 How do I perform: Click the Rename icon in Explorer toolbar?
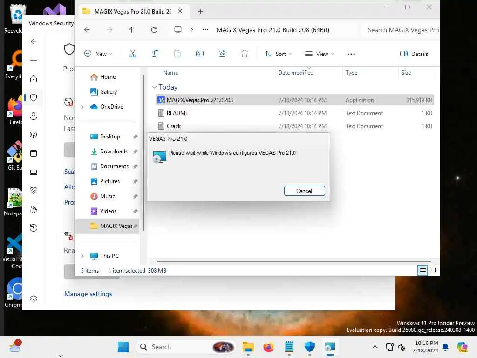199,54
